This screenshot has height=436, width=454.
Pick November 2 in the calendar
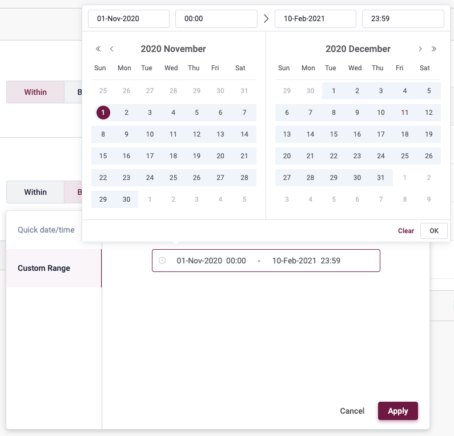tap(127, 113)
